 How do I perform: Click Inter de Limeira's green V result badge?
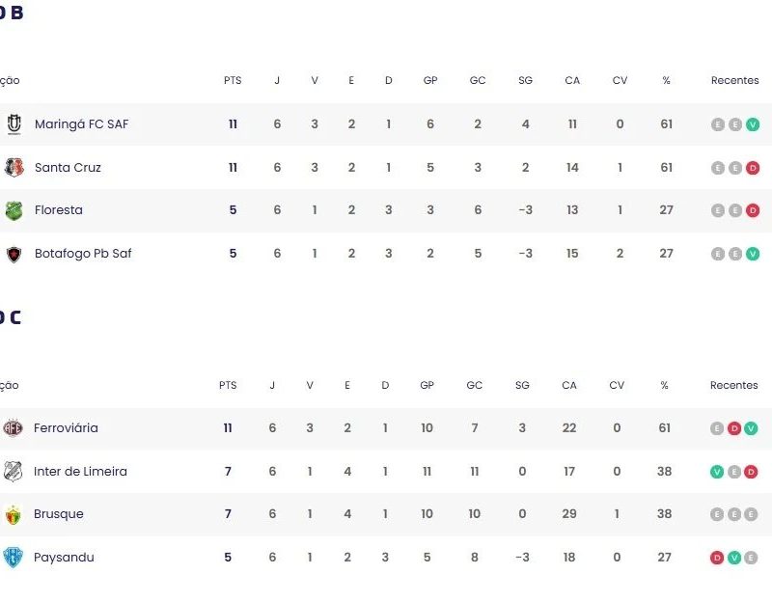pos(717,472)
